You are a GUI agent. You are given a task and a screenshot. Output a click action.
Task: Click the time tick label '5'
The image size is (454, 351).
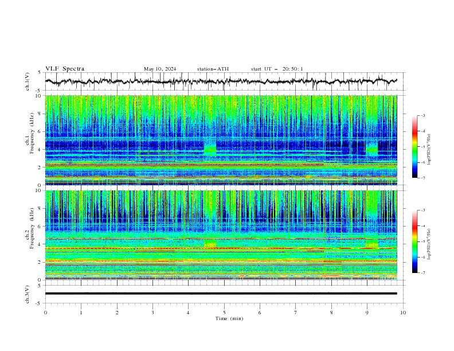224,313
